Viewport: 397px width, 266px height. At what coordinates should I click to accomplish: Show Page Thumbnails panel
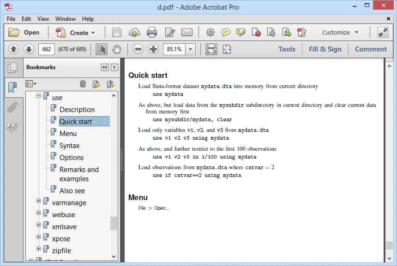[x=12, y=67]
